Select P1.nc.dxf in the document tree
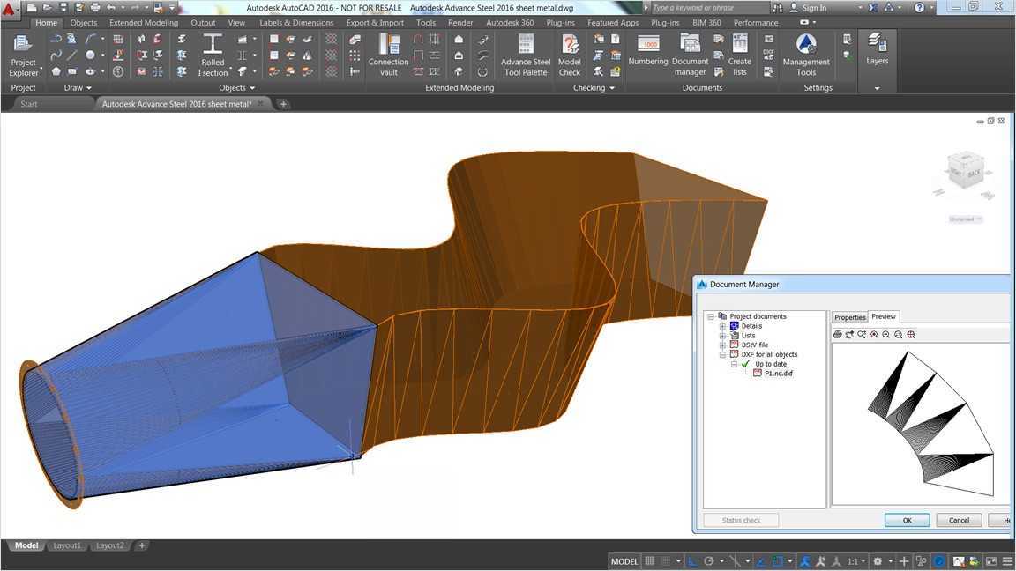 coord(778,374)
